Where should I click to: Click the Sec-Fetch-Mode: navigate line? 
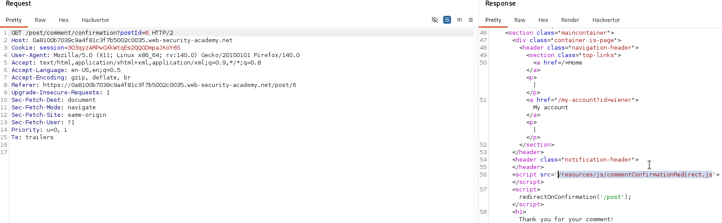point(54,108)
